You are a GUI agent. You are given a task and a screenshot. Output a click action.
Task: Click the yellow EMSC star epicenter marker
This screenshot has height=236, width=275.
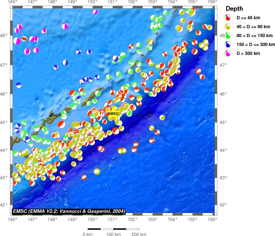113,113
